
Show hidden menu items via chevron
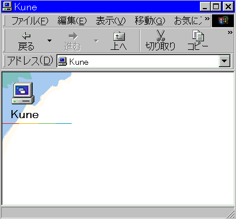(207, 18)
